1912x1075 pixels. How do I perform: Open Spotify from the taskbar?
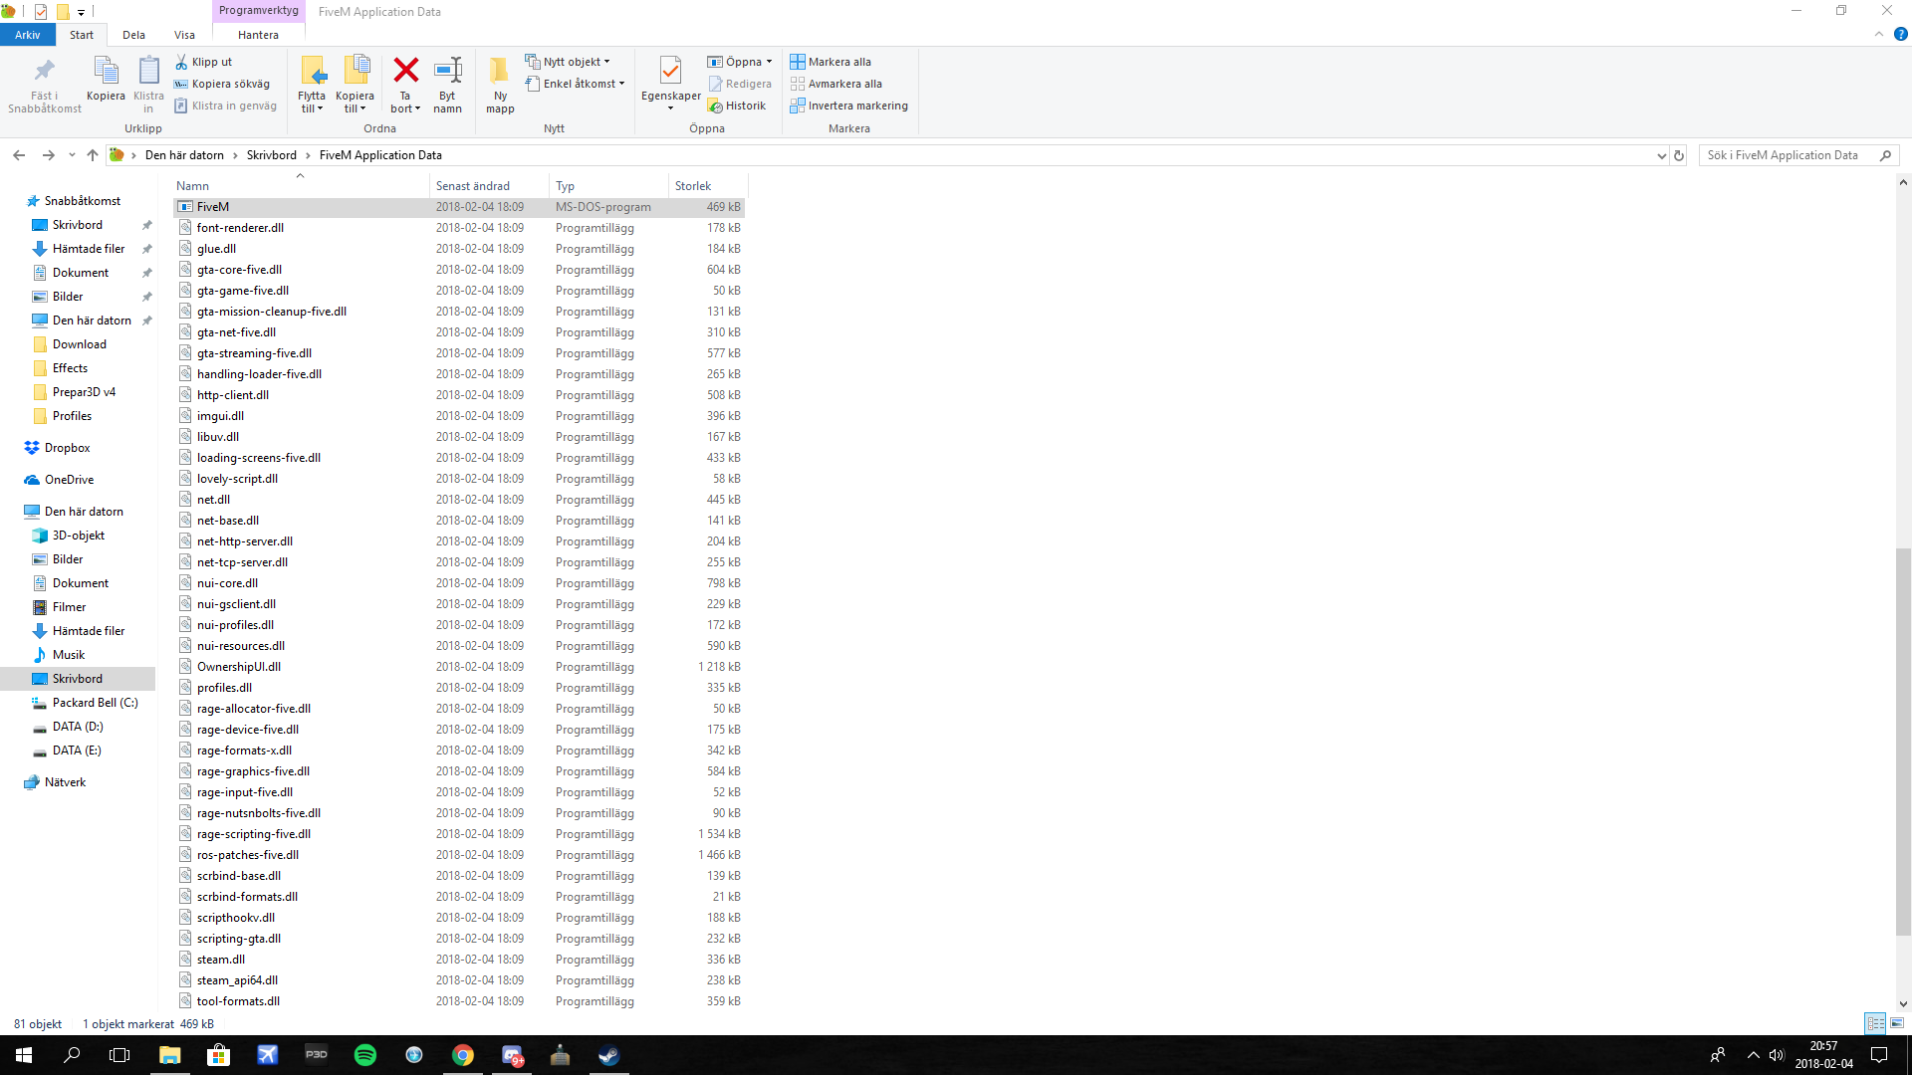click(365, 1055)
